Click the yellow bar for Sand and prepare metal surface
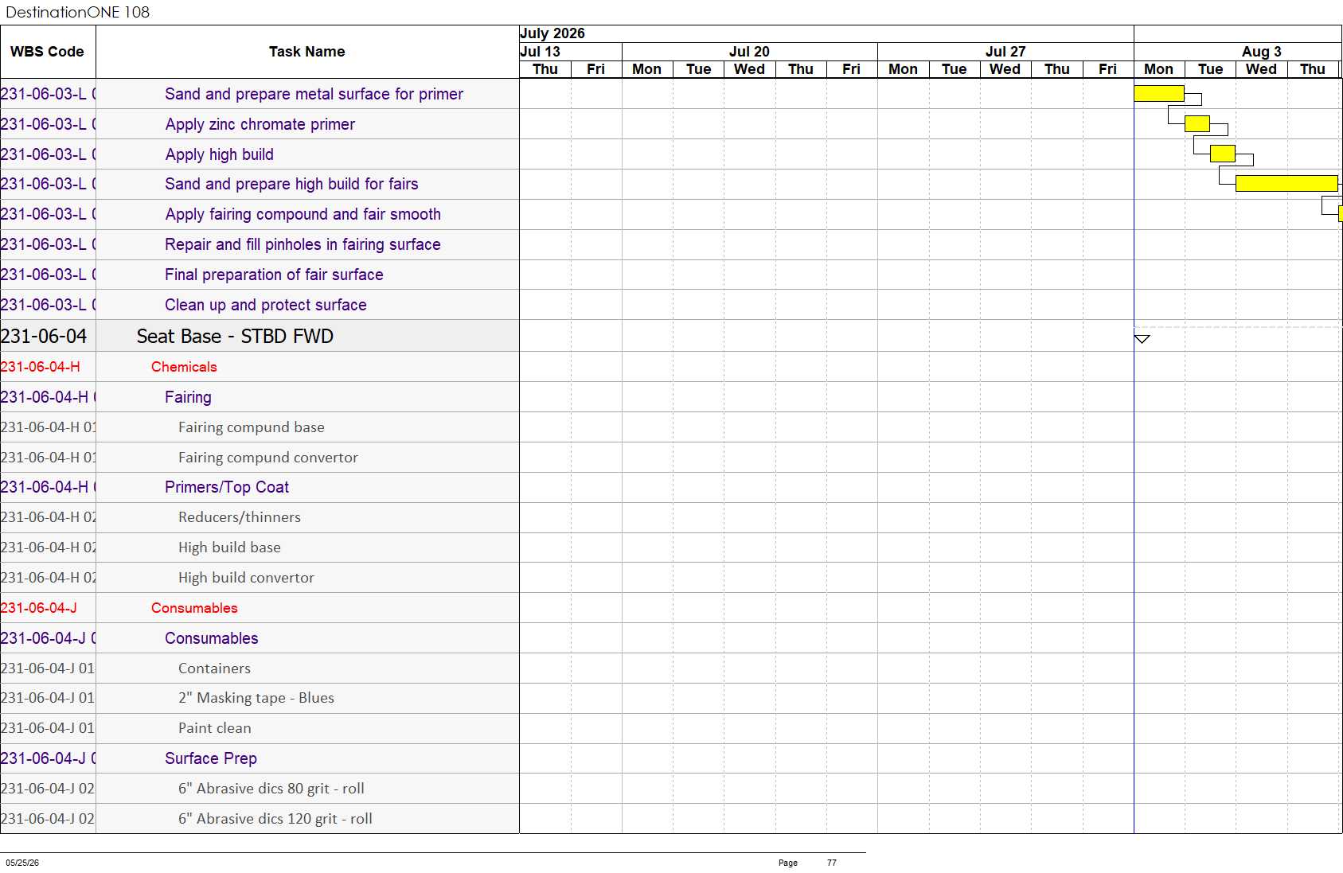 coord(1159,93)
